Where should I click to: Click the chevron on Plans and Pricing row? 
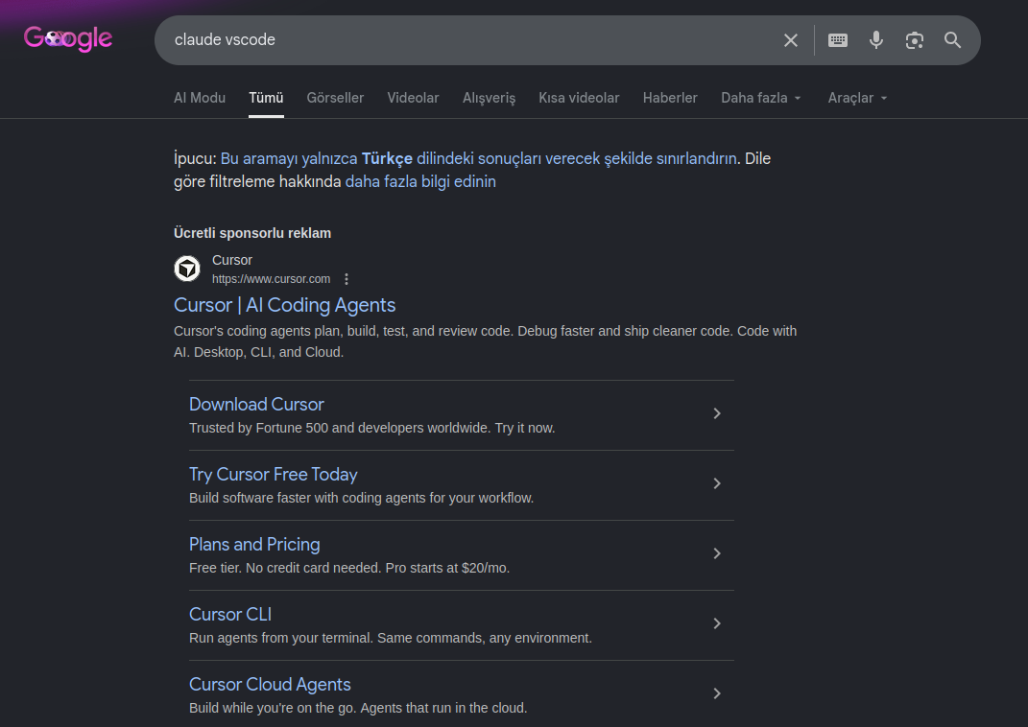pos(717,553)
